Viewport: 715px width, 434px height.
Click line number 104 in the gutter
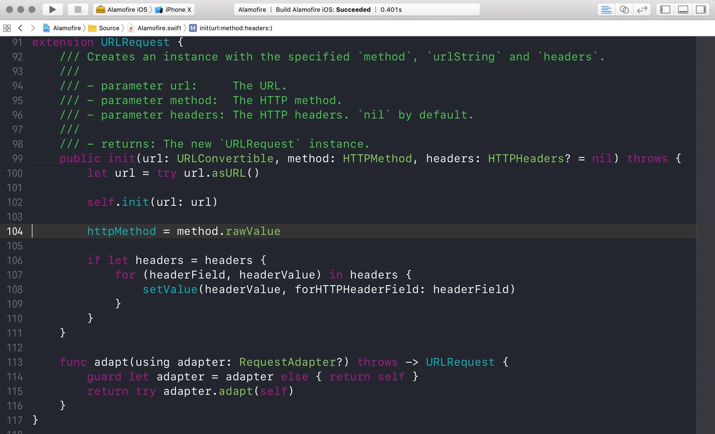[x=15, y=231]
